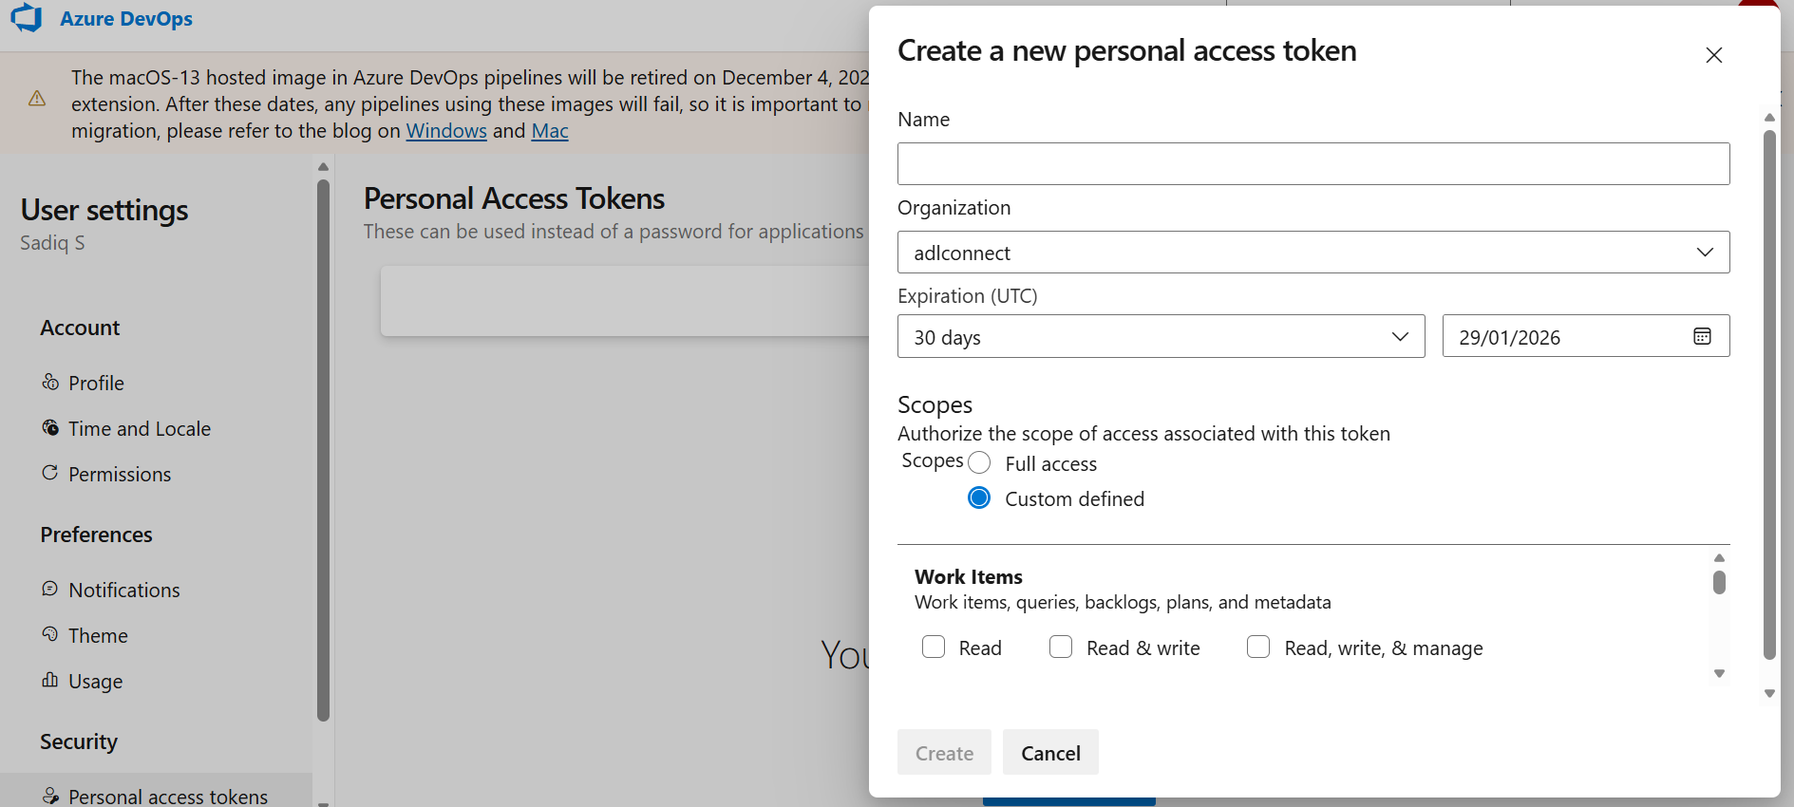
Task: Click the Notifications chat icon
Action: (x=50, y=589)
